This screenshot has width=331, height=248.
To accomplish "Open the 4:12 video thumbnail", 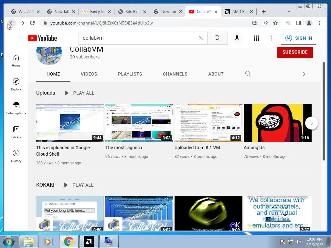I will click(208, 123).
